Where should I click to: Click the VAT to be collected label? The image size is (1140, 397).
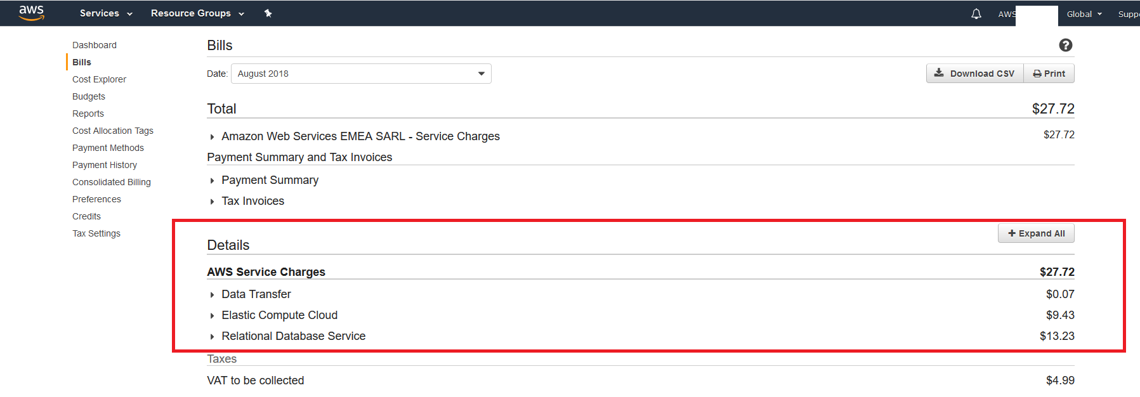[256, 381]
